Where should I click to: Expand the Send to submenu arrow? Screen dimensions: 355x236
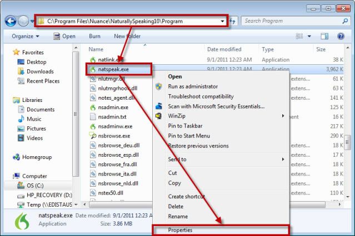283,159
